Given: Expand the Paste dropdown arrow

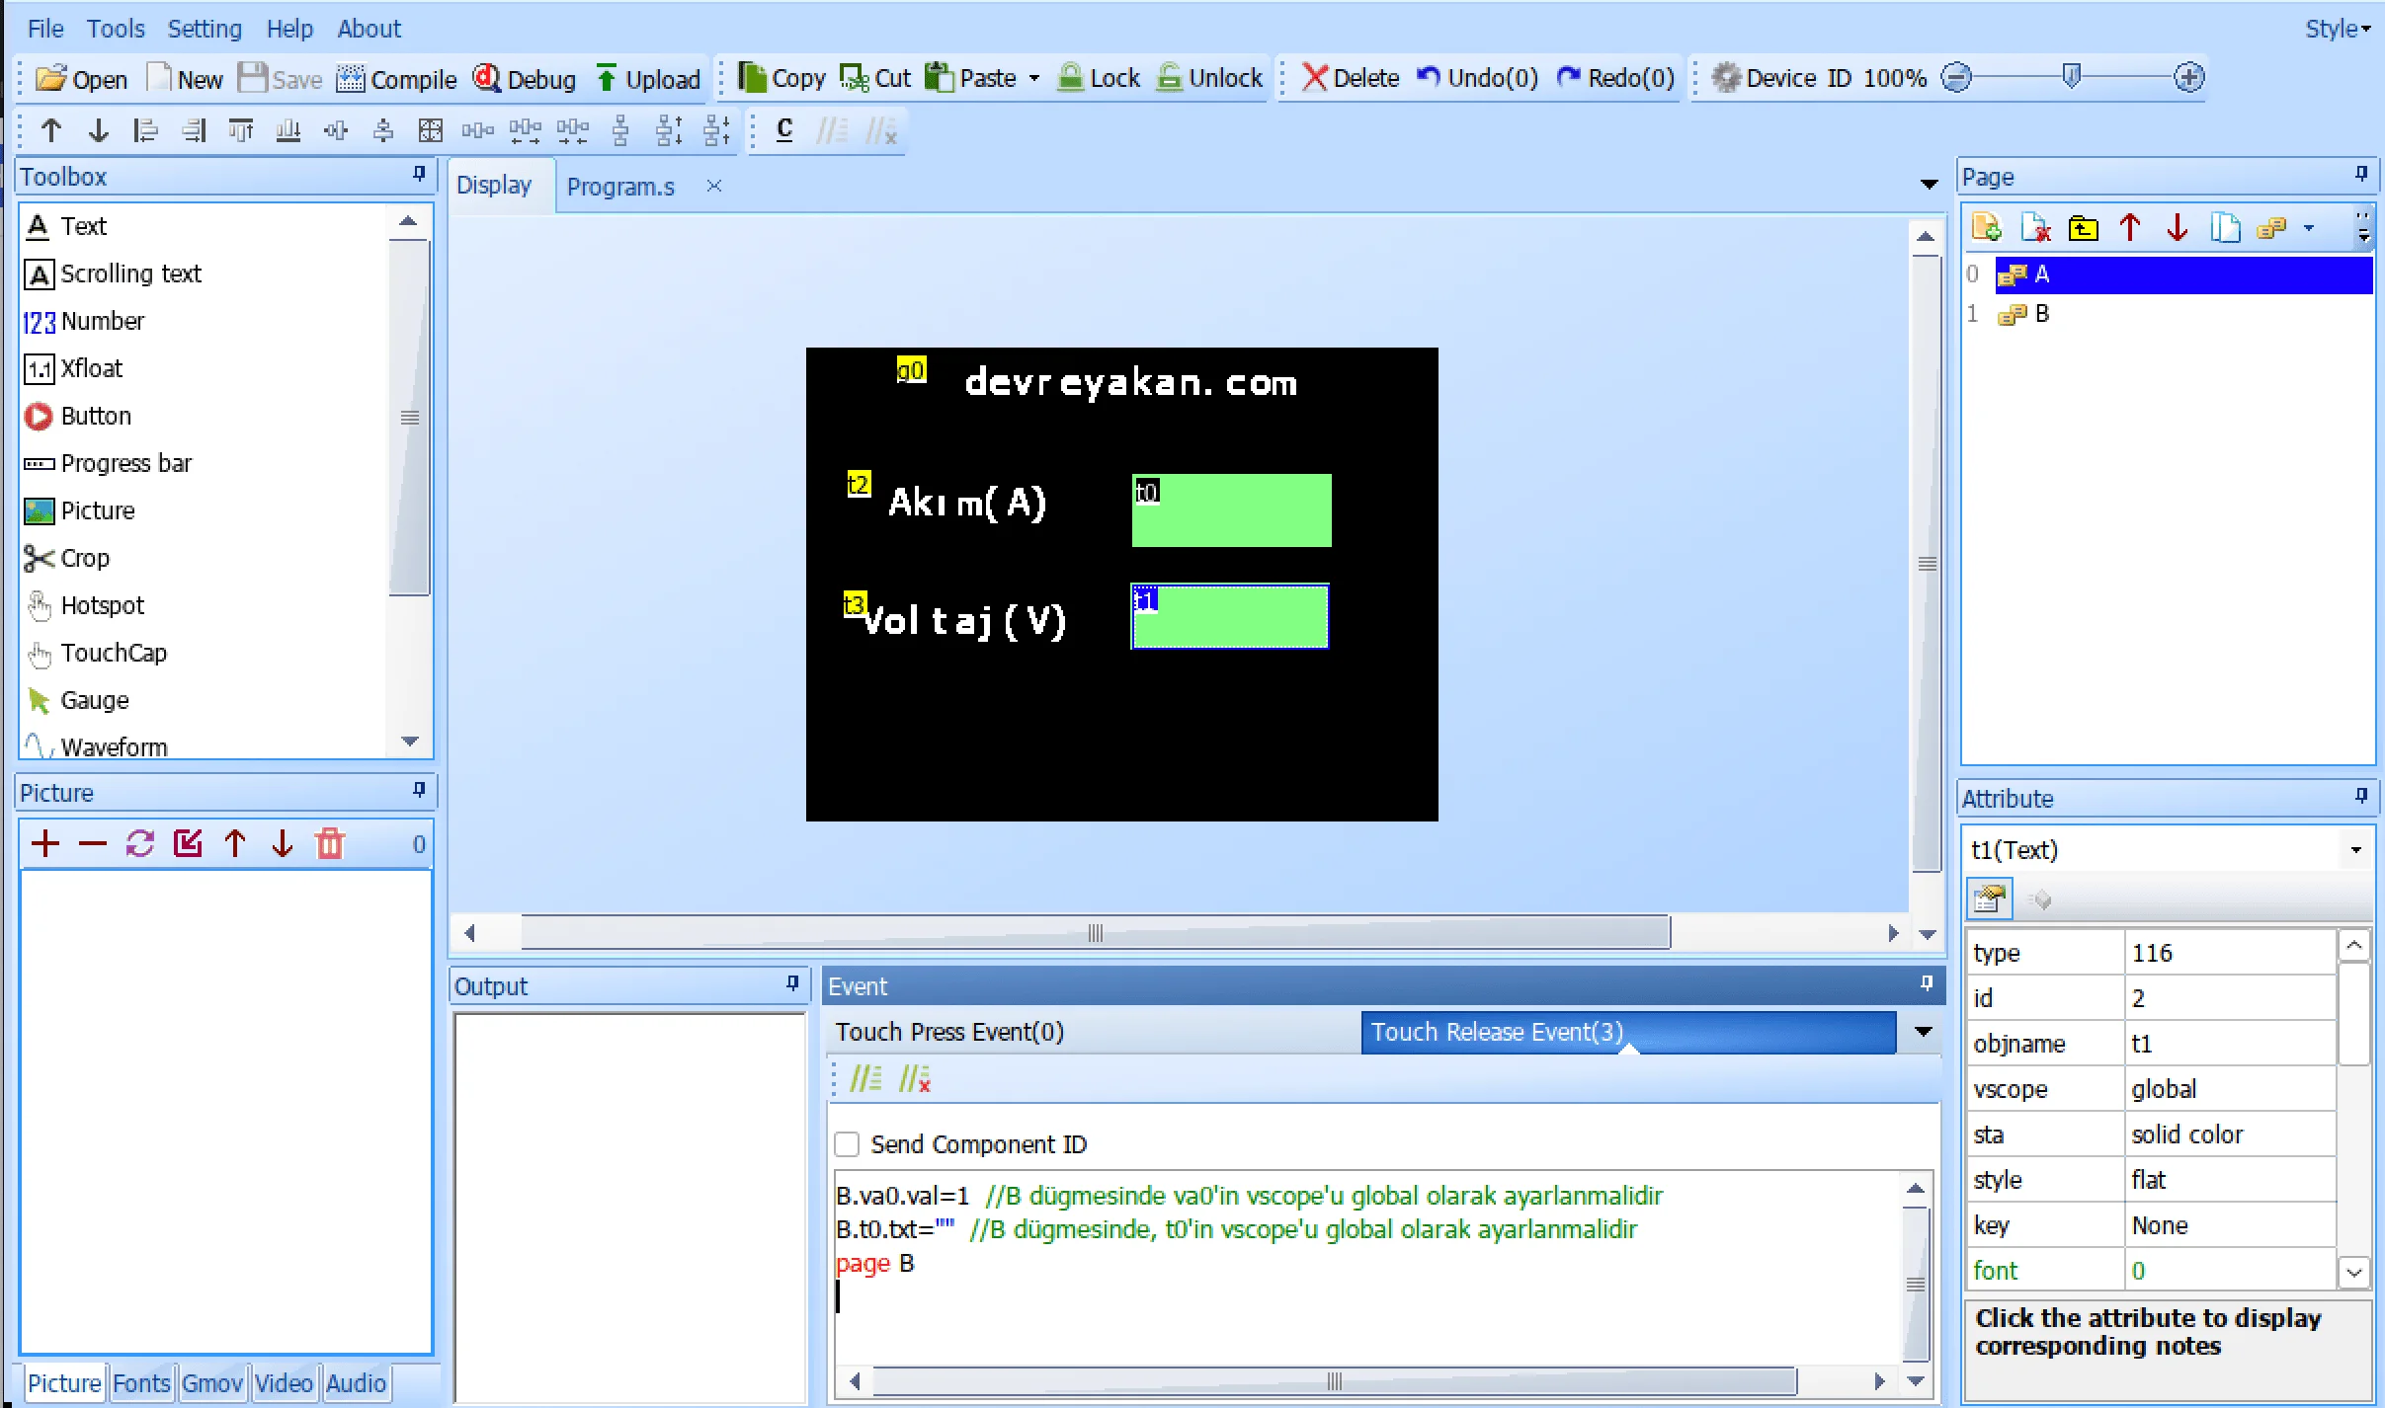Looking at the screenshot, I should [x=1034, y=78].
